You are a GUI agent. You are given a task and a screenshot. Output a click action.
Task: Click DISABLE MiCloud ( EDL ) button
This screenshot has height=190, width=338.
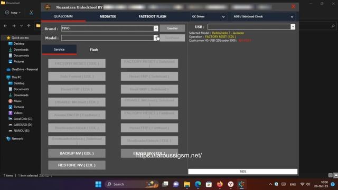pyautogui.click(x=77, y=102)
